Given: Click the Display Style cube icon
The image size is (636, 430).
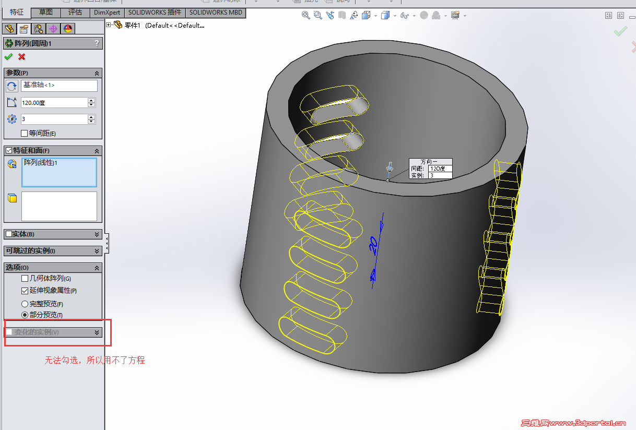Looking at the screenshot, I should tap(385, 15).
